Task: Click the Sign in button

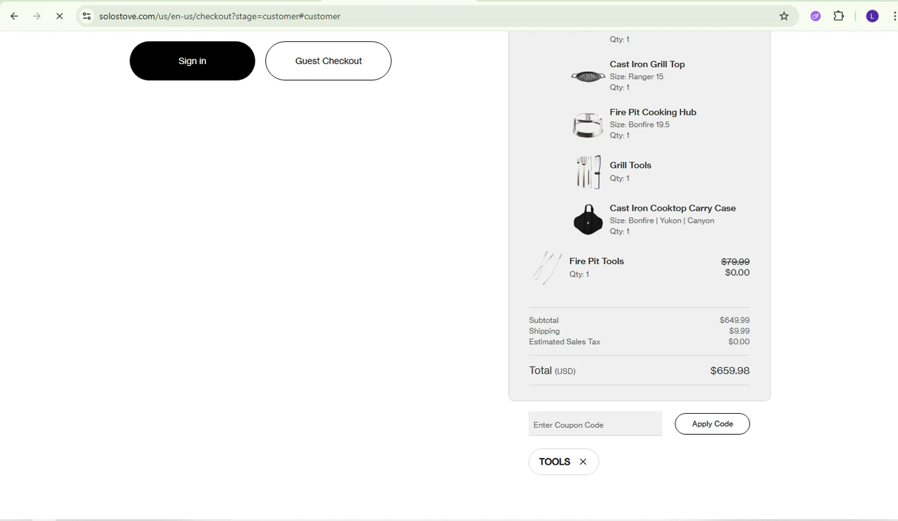Action: click(x=192, y=60)
